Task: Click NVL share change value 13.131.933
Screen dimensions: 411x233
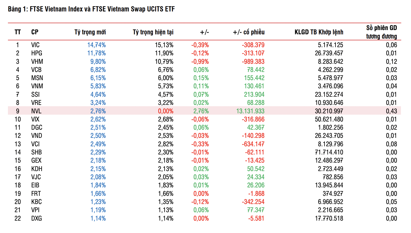Action: (250, 111)
